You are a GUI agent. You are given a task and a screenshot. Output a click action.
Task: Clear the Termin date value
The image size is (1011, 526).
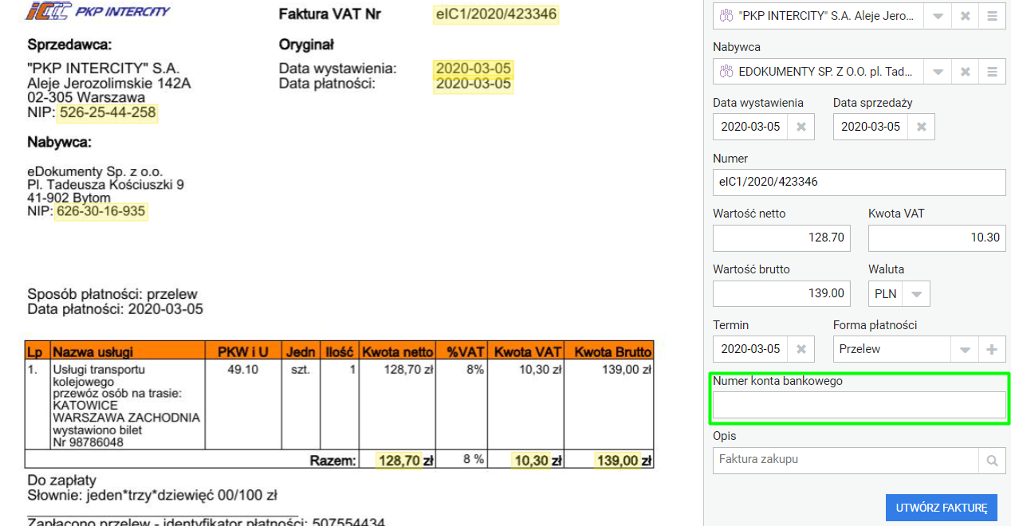[x=801, y=349]
